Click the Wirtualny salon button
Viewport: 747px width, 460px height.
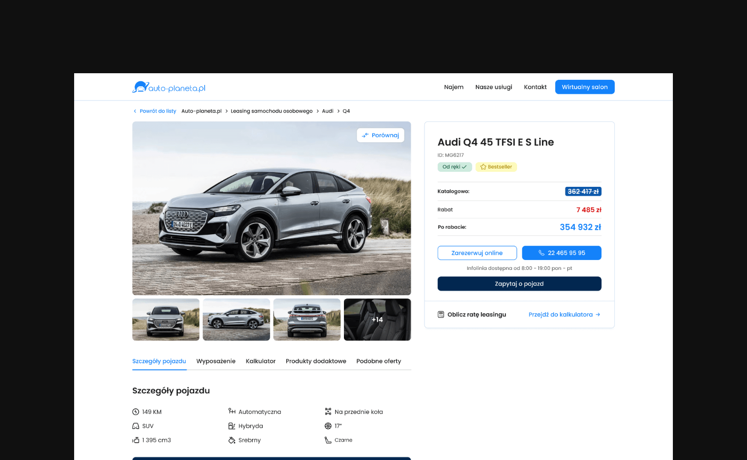pyautogui.click(x=585, y=87)
